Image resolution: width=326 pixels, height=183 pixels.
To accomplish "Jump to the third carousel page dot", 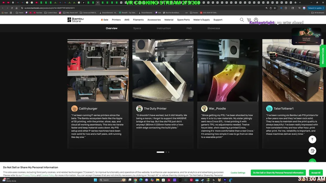I will [169, 152].
